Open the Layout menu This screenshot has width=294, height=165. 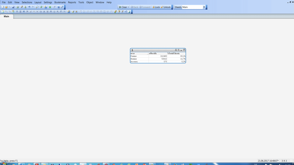(x=38, y=2)
